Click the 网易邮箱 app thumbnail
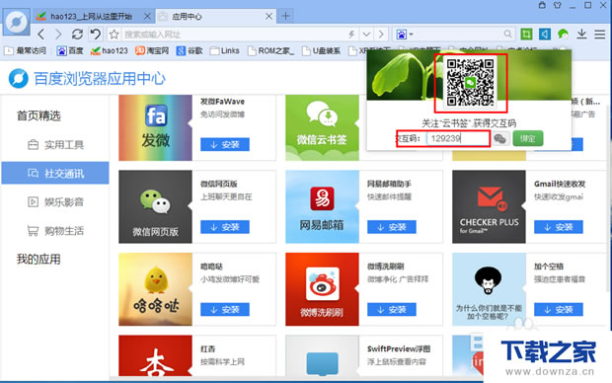This screenshot has width=612, height=383. [322, 206]
